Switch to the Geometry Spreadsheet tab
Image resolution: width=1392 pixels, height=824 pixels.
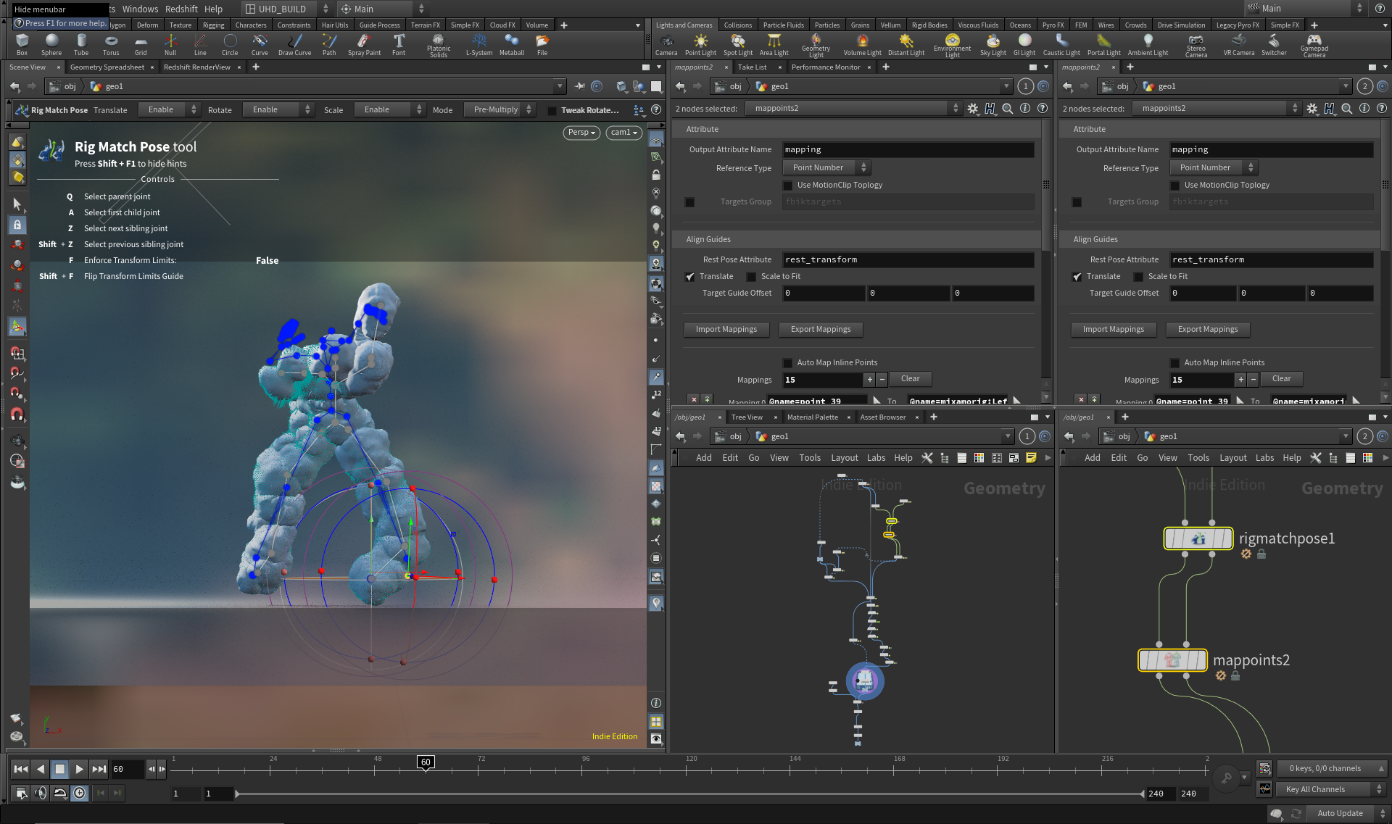[x=107, y=67]
